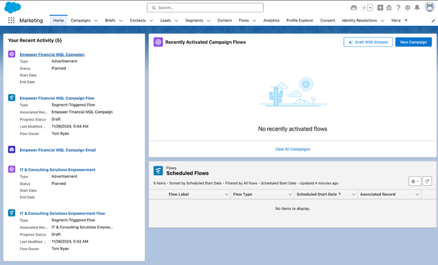
Task: Click the Salesforce cloud logo
Action: coord(13,7)
